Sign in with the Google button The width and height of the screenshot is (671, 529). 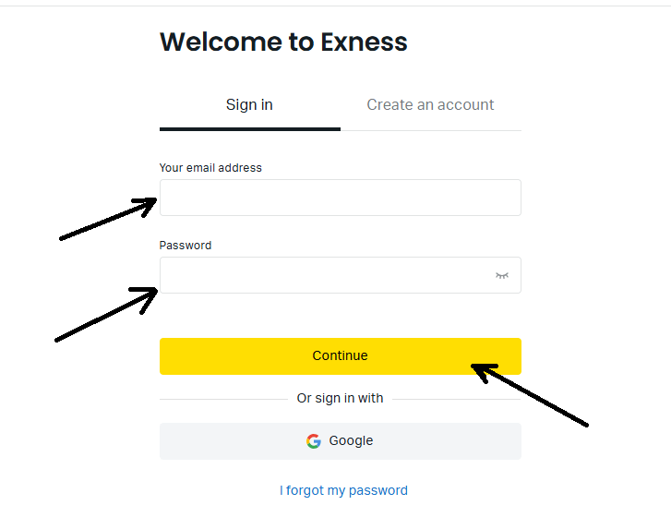click(x=341, y=441)
